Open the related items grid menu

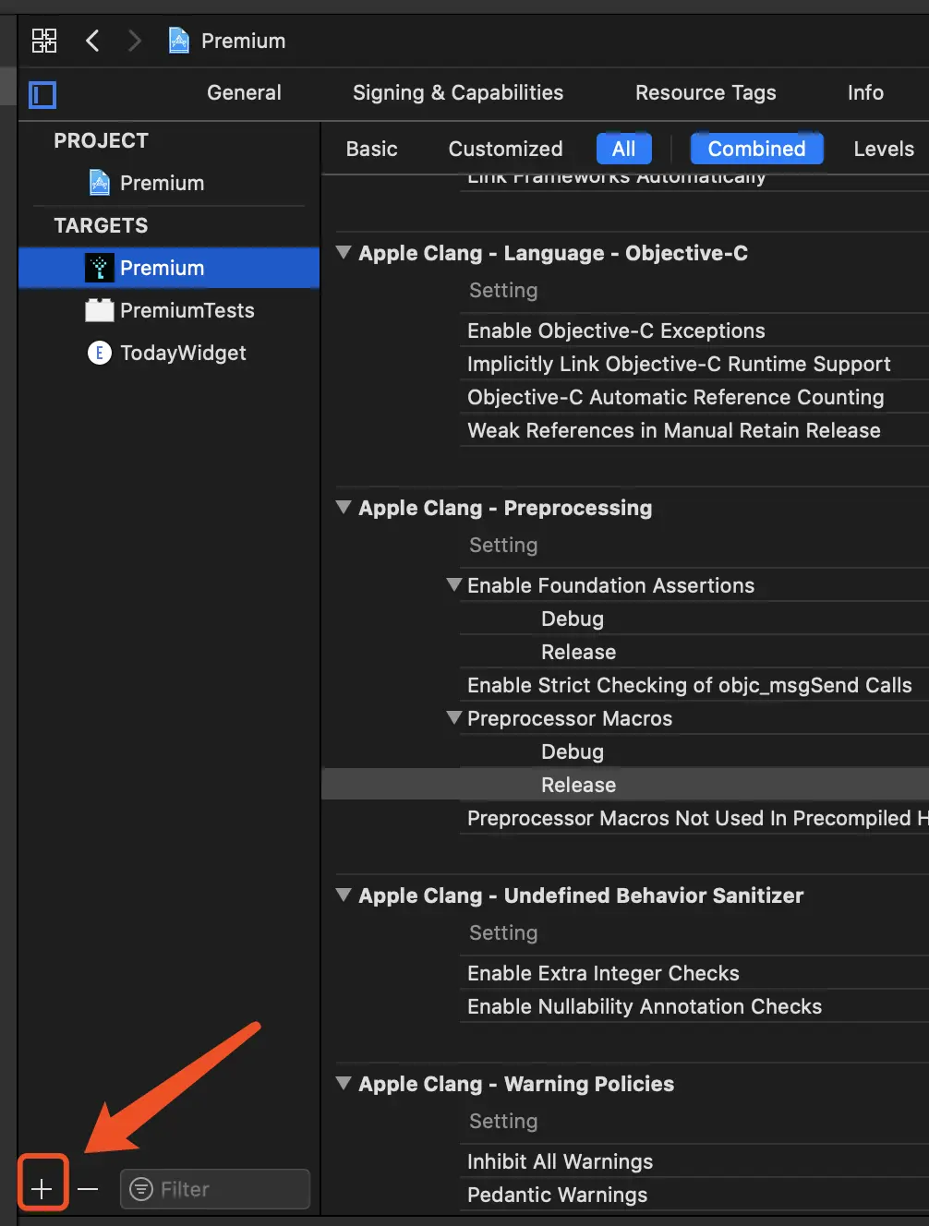tap(44, 41)
